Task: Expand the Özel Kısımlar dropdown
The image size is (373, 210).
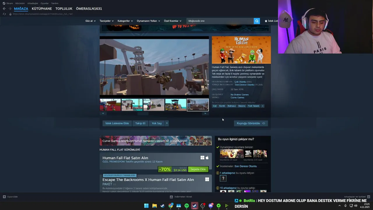Action: (x=173, y=21)
